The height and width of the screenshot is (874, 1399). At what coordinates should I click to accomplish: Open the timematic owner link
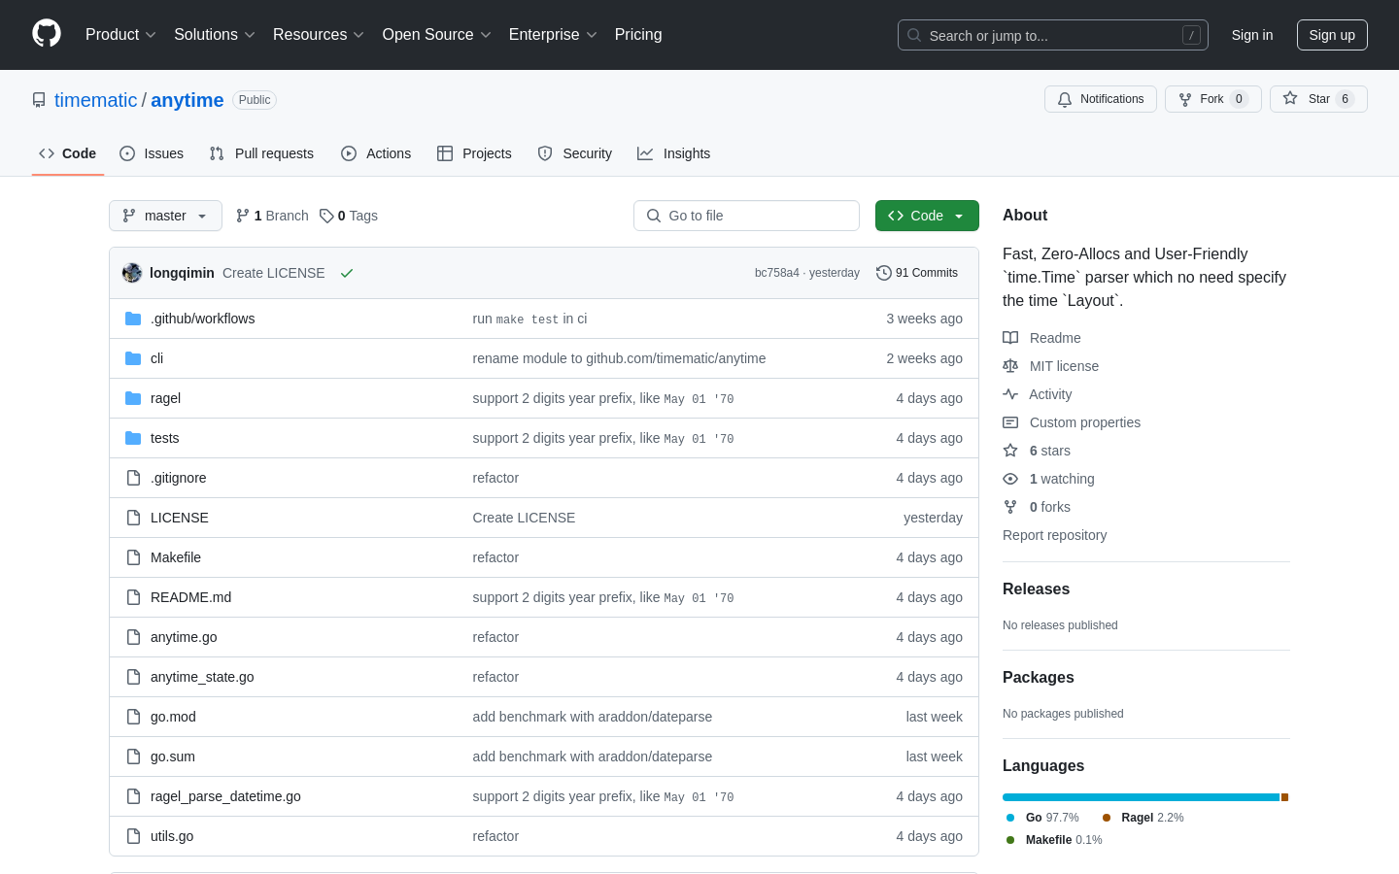tap(96, 100)
